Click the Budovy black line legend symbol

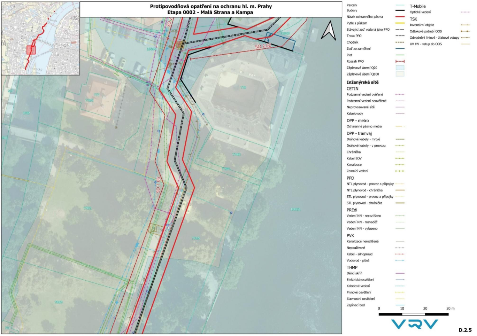click(400, 10)
